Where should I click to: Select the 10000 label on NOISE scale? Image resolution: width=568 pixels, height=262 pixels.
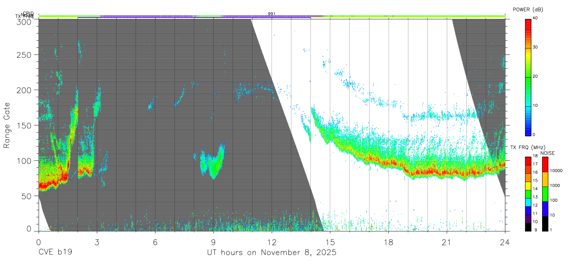(556, 171)
